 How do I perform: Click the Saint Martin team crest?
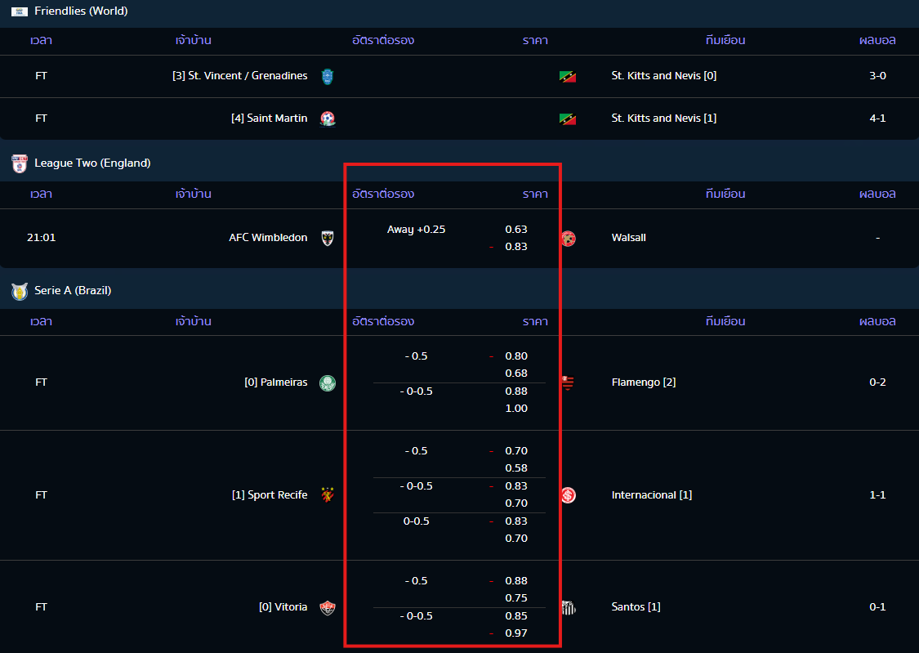tap(328, 119)
